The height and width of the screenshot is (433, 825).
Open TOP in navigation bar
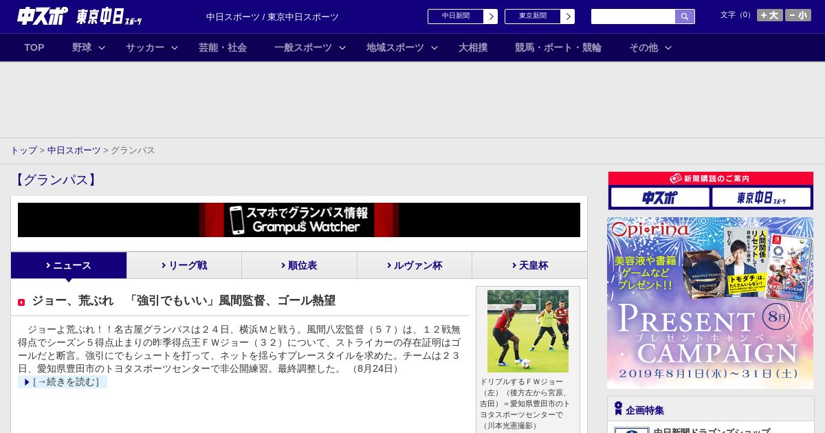tap(34, 47)
